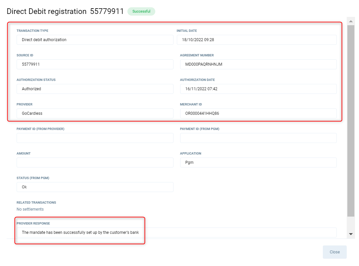Viewport: 359px width, 266px height.
Task: Click the Authorization Date field
Action: (x=258, y=89)
